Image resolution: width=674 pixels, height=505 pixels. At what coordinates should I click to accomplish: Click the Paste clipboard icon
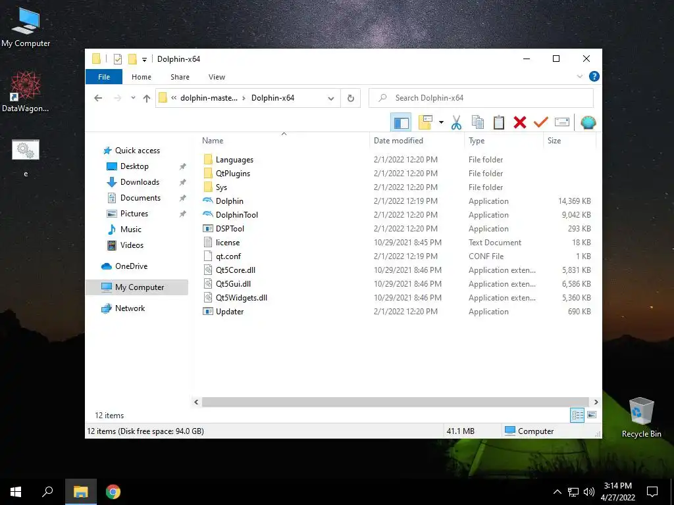point(499,123)
